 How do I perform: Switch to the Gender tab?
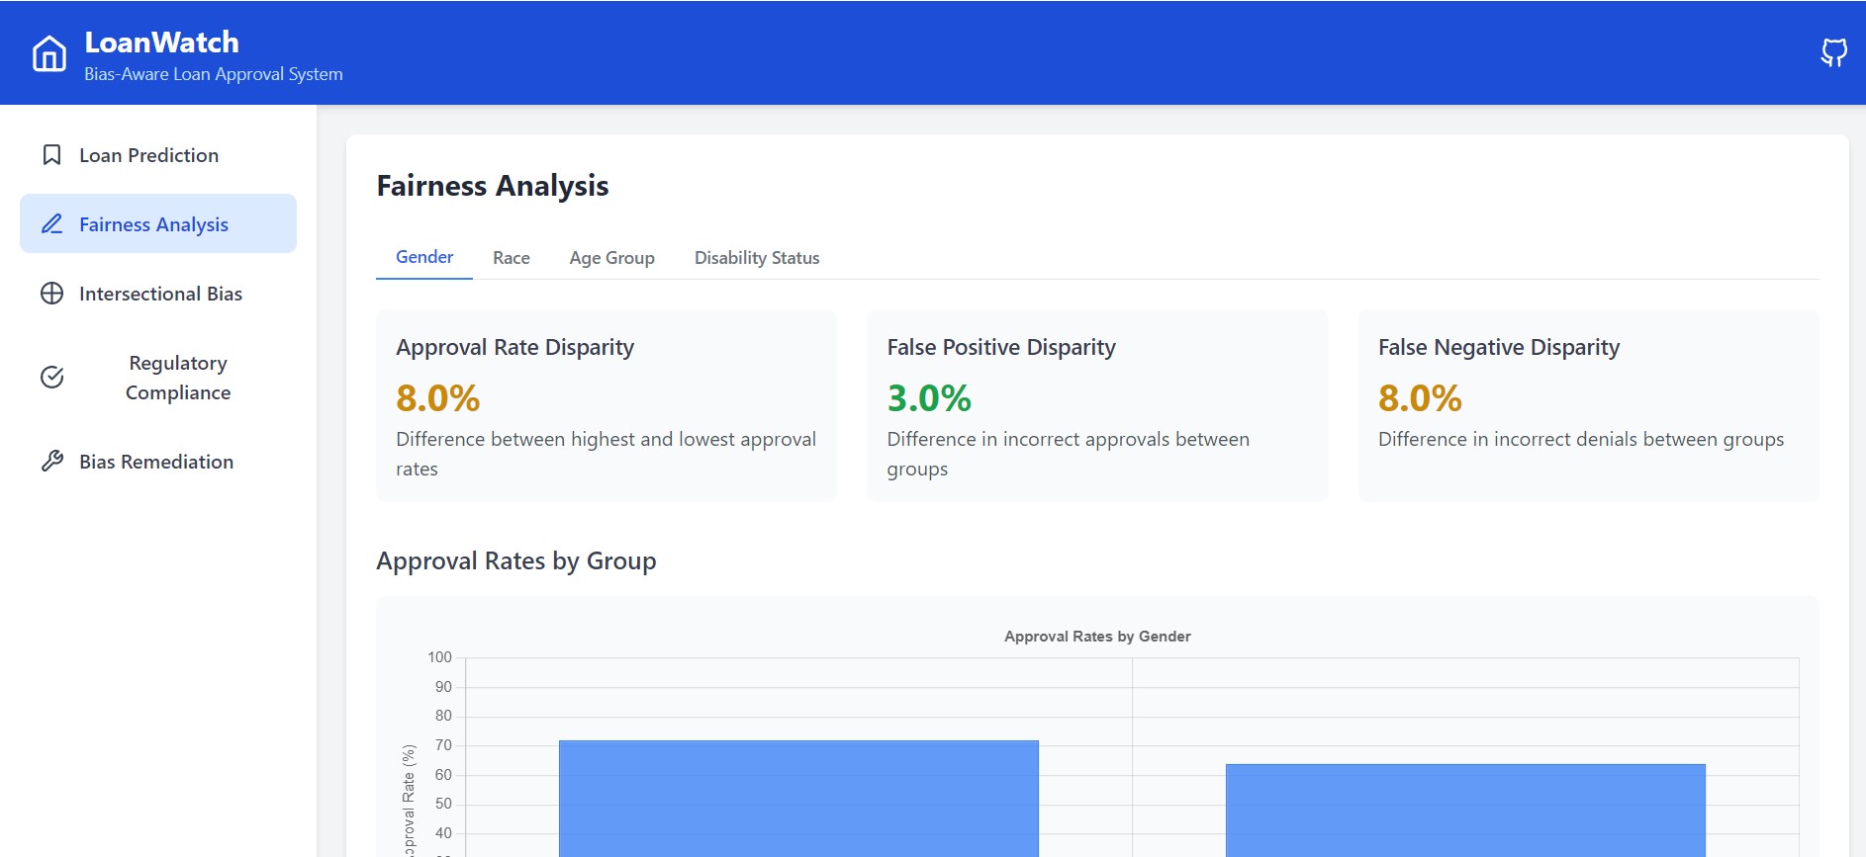[424, 257]
